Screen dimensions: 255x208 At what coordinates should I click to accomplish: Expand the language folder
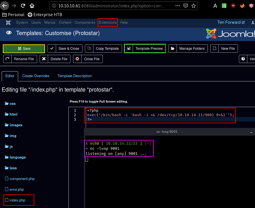pos(15,157)
